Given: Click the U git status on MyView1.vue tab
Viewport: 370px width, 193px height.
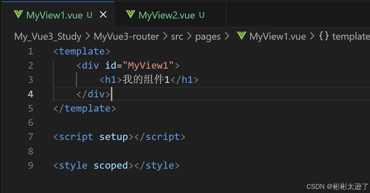Looking at the screenshot, I should coord(89,15).
